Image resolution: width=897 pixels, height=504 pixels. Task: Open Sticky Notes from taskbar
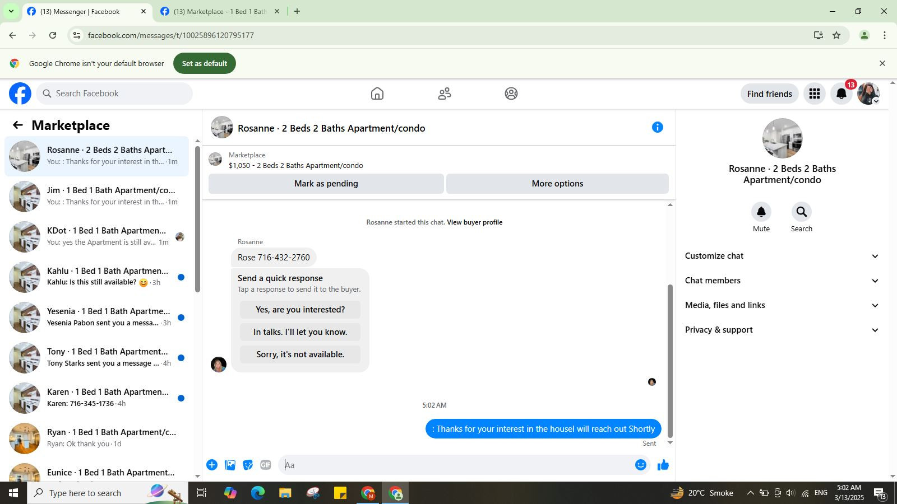[340, 493]
